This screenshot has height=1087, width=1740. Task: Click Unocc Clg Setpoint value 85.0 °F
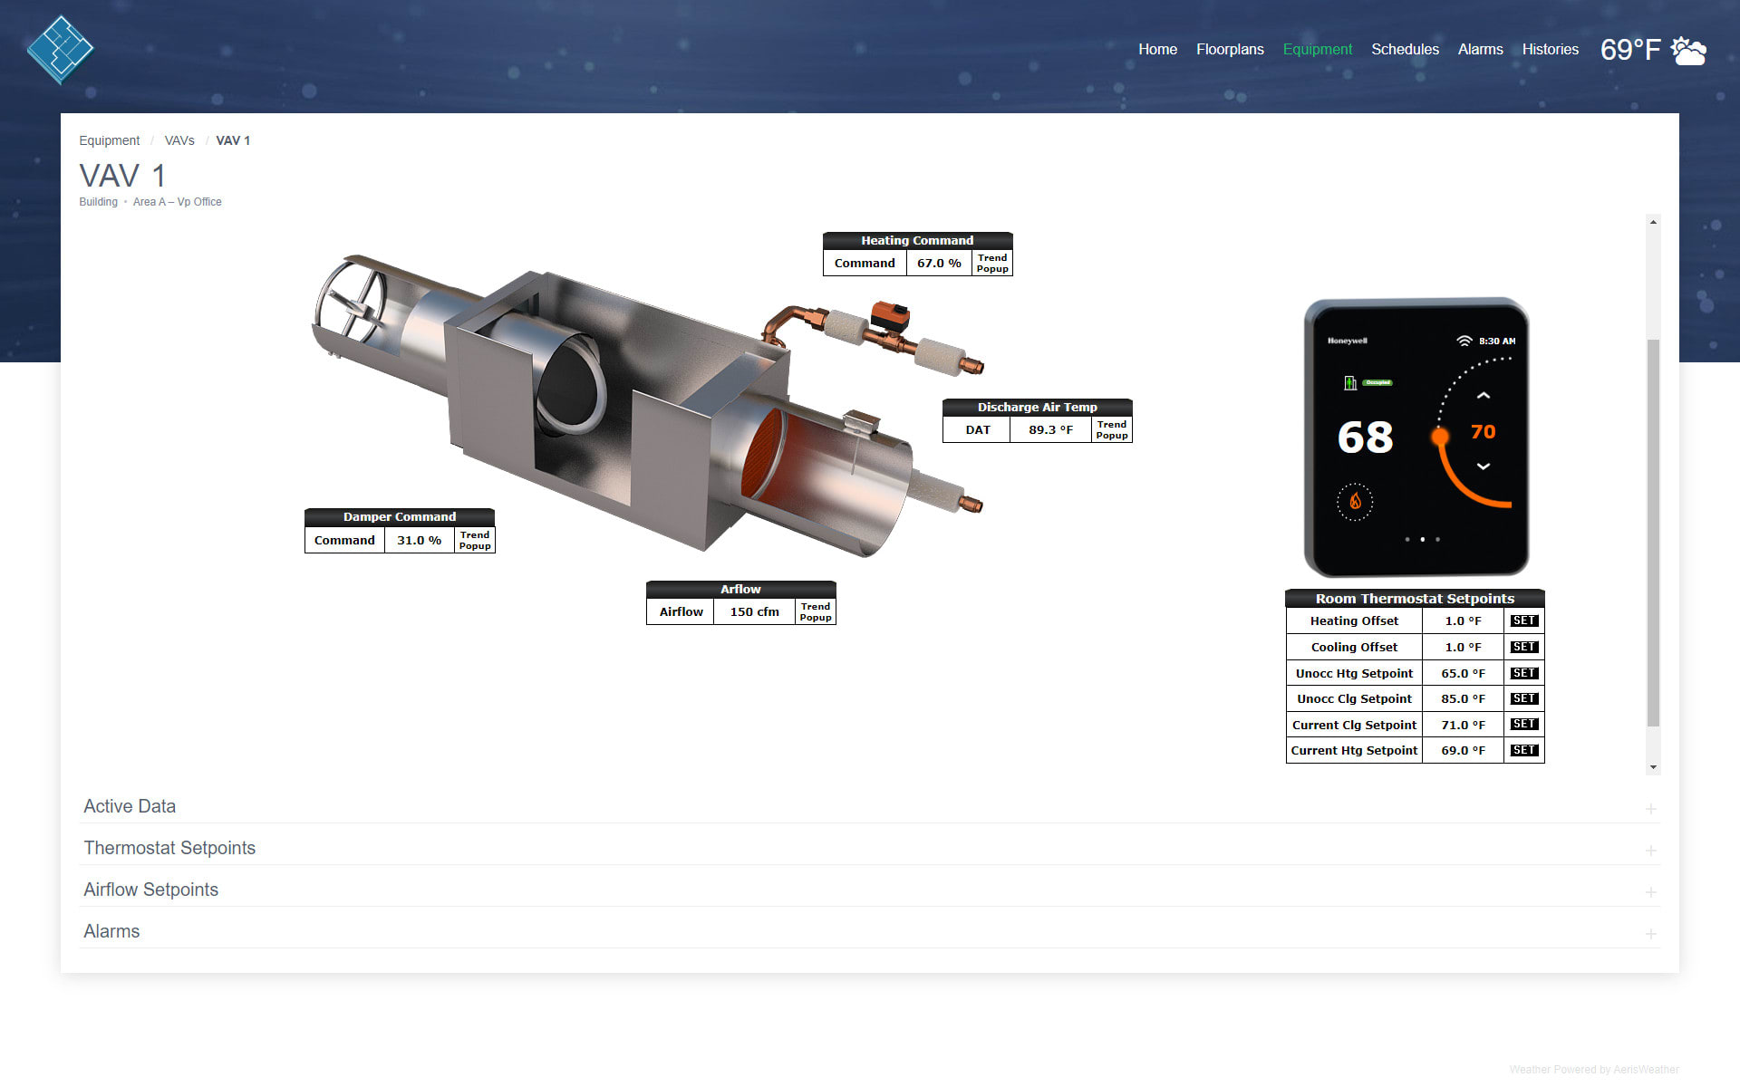coord(1463,698)
